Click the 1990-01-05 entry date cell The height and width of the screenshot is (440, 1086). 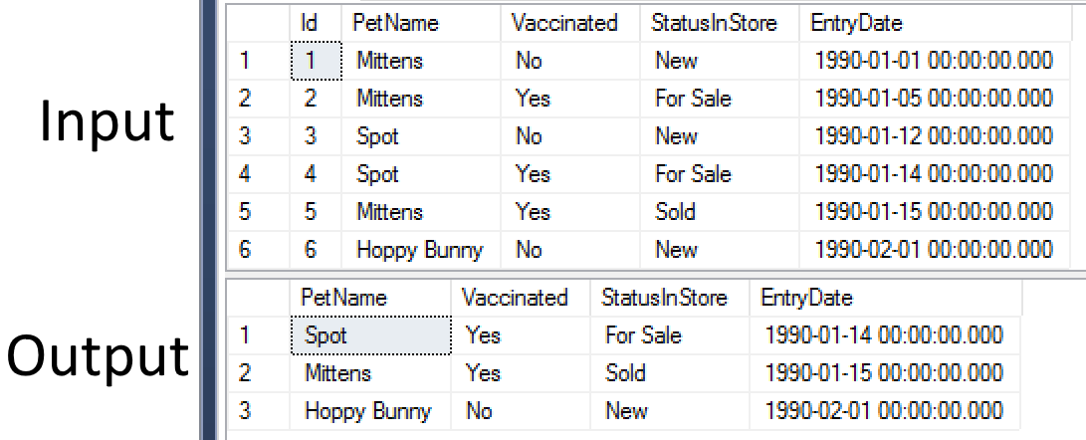tap(933, 99)
